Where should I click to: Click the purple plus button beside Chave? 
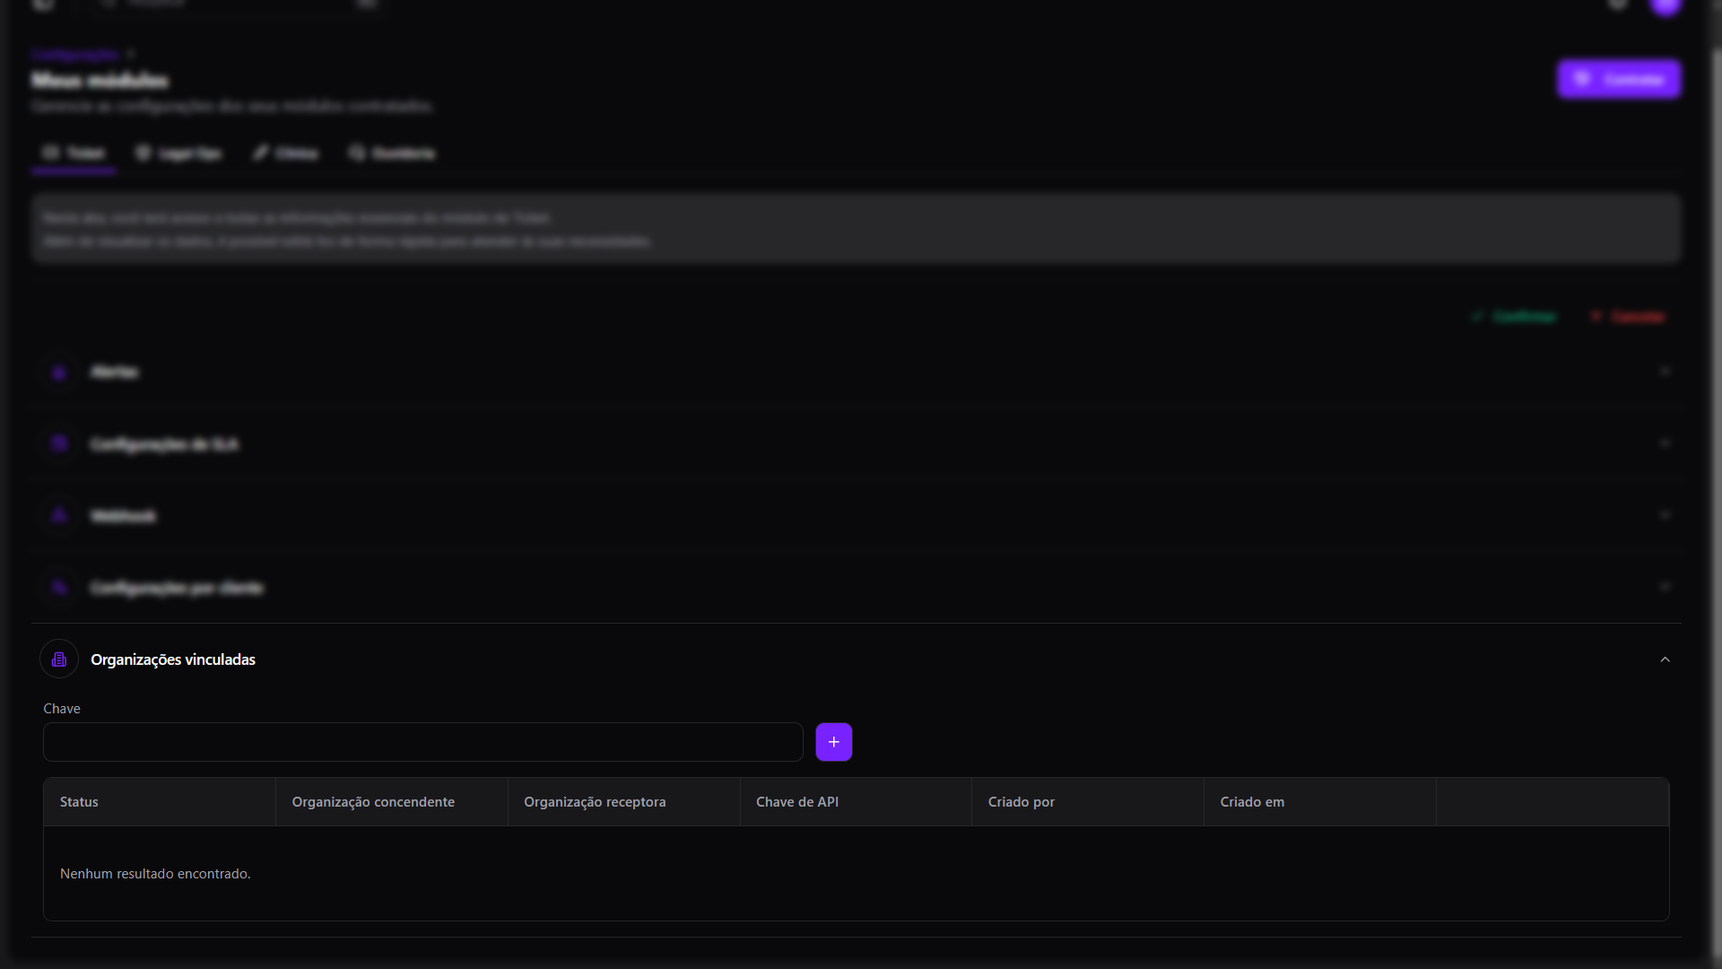(x=833, y=742)
